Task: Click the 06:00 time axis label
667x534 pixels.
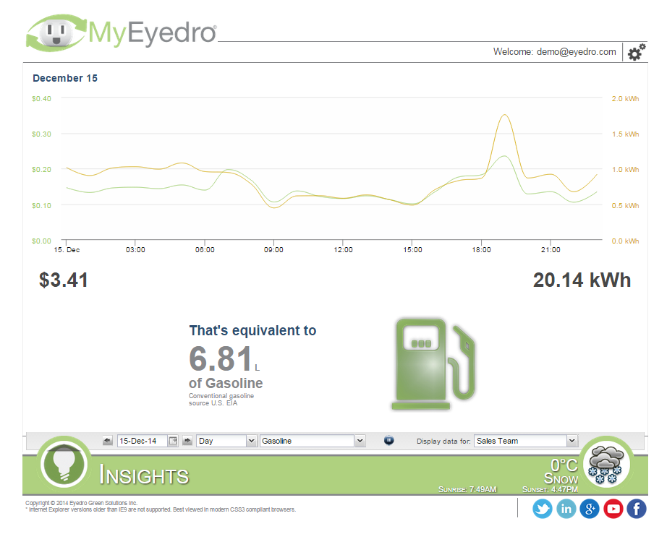Action: point(205,250)
